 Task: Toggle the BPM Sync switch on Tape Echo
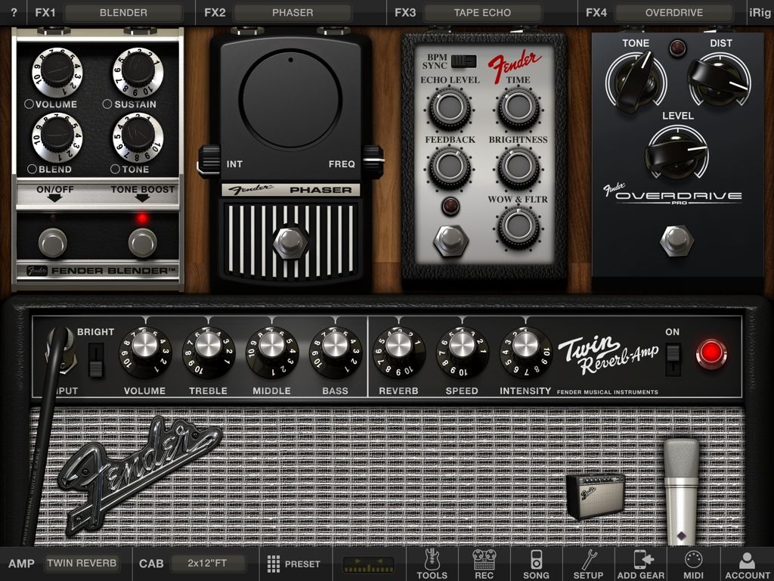(468, 61)
